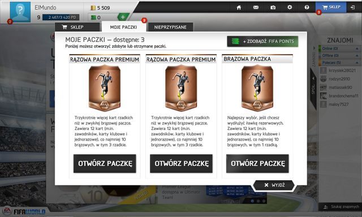This screenshot has width=362, height=217.
Task: Click krzysiek28021 avatar icon
Action: [x=323, y=70]
